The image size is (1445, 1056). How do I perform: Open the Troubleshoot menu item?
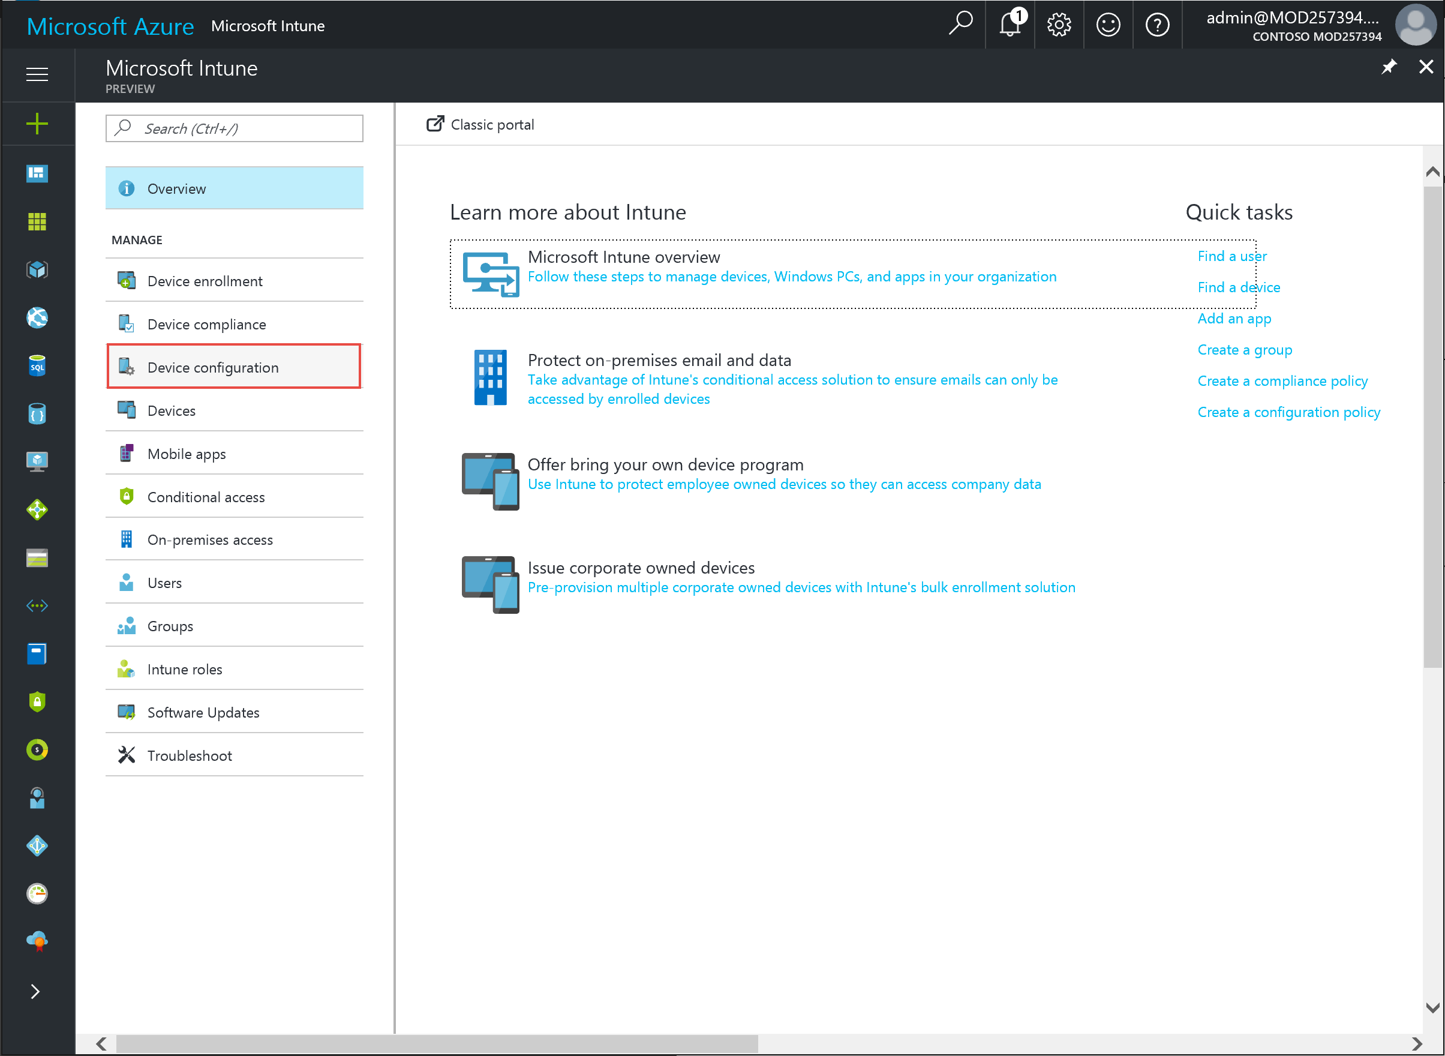pyautogui.click(x=190, y=755)
